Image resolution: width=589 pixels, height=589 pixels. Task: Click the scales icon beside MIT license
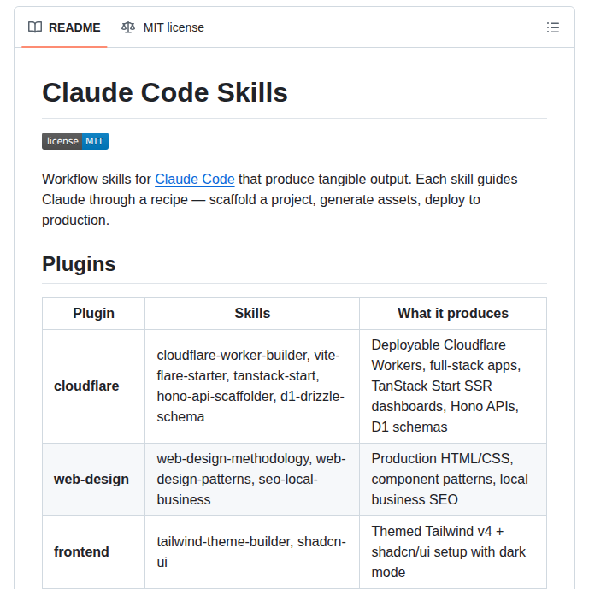[x=128, y=27]
